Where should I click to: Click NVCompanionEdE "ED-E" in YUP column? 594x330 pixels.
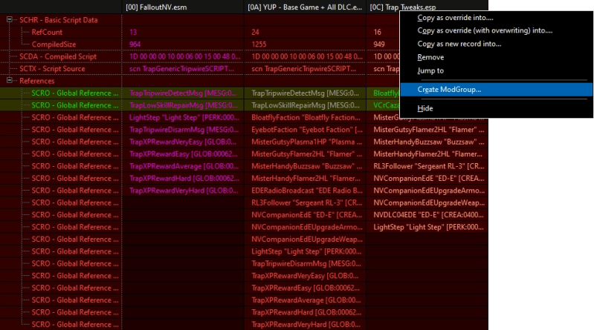[306, 215]
